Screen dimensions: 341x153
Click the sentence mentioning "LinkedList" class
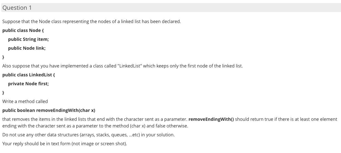123,66
